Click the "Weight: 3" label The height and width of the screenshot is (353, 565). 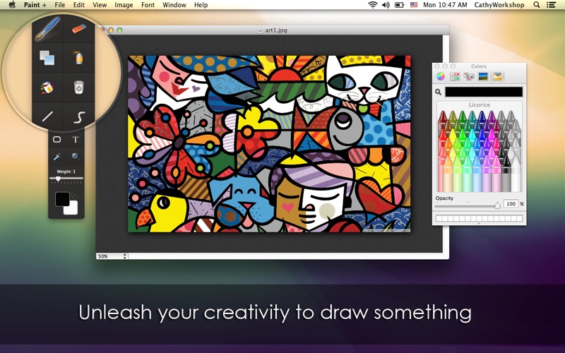point(66,172)
